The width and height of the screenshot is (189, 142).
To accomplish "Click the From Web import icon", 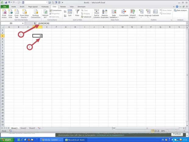I will coord(10,14).
